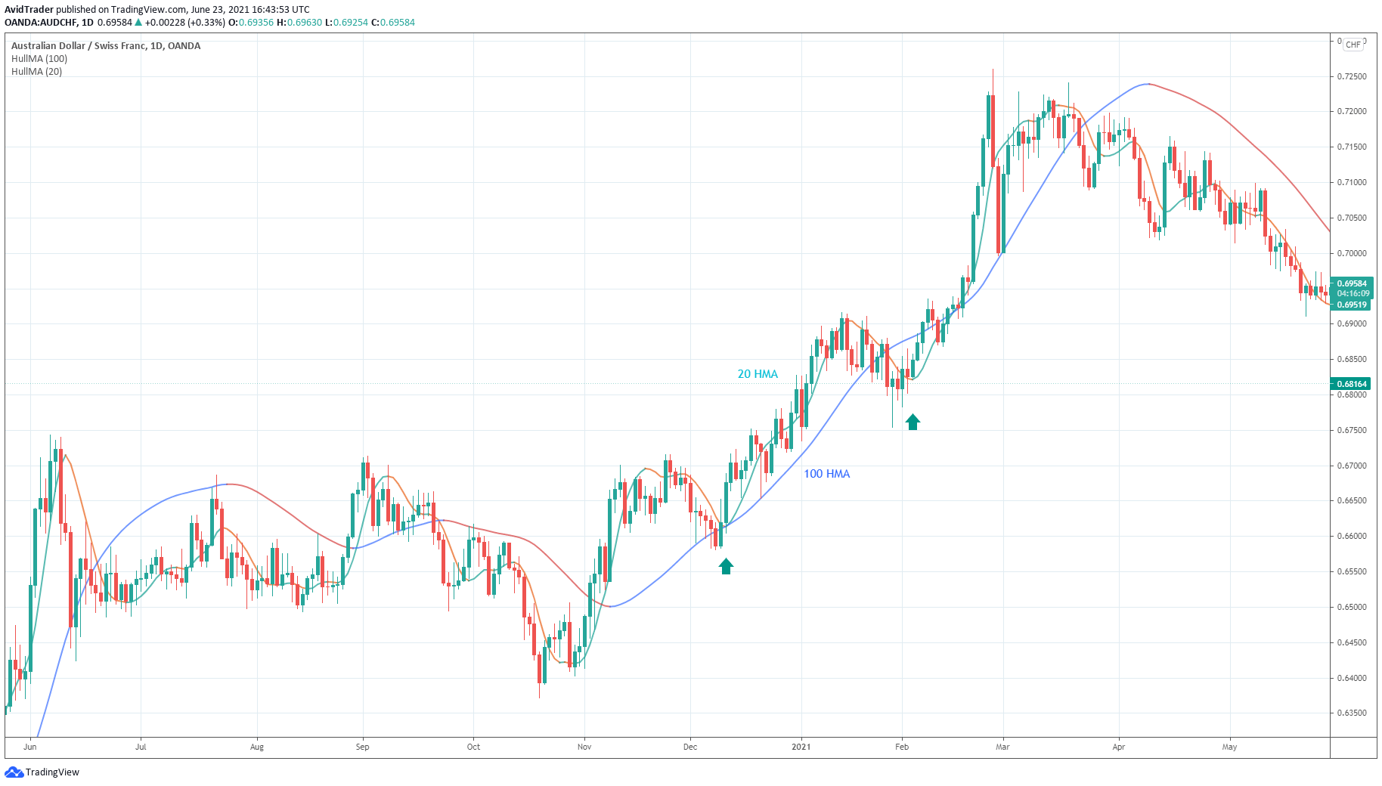Click the May label on time axis
1382x786 pixels.
coord(1230,747)
